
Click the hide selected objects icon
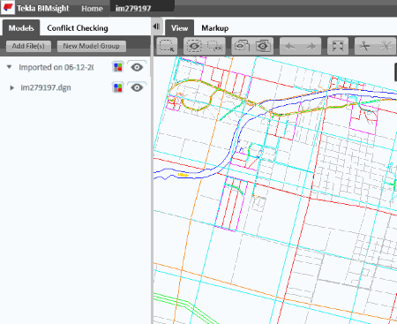(x=215, y=46)
